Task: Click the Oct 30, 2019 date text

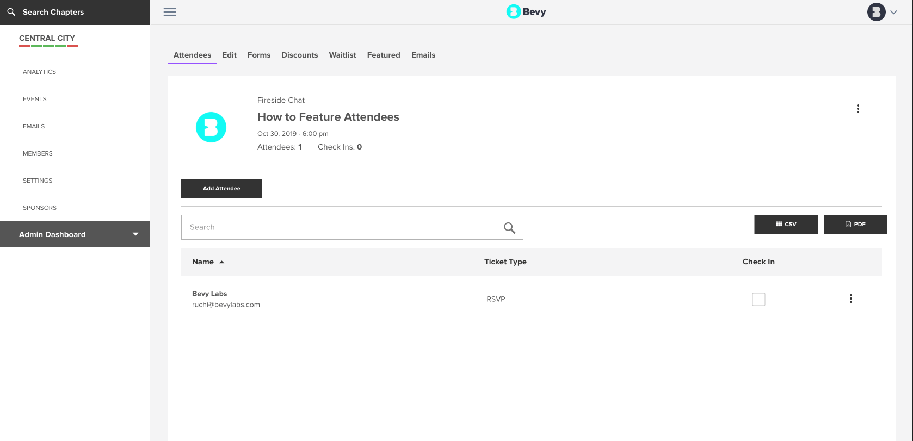Action: pos(293,133)
